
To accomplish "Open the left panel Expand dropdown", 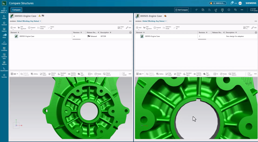I will tap(32, 28).
